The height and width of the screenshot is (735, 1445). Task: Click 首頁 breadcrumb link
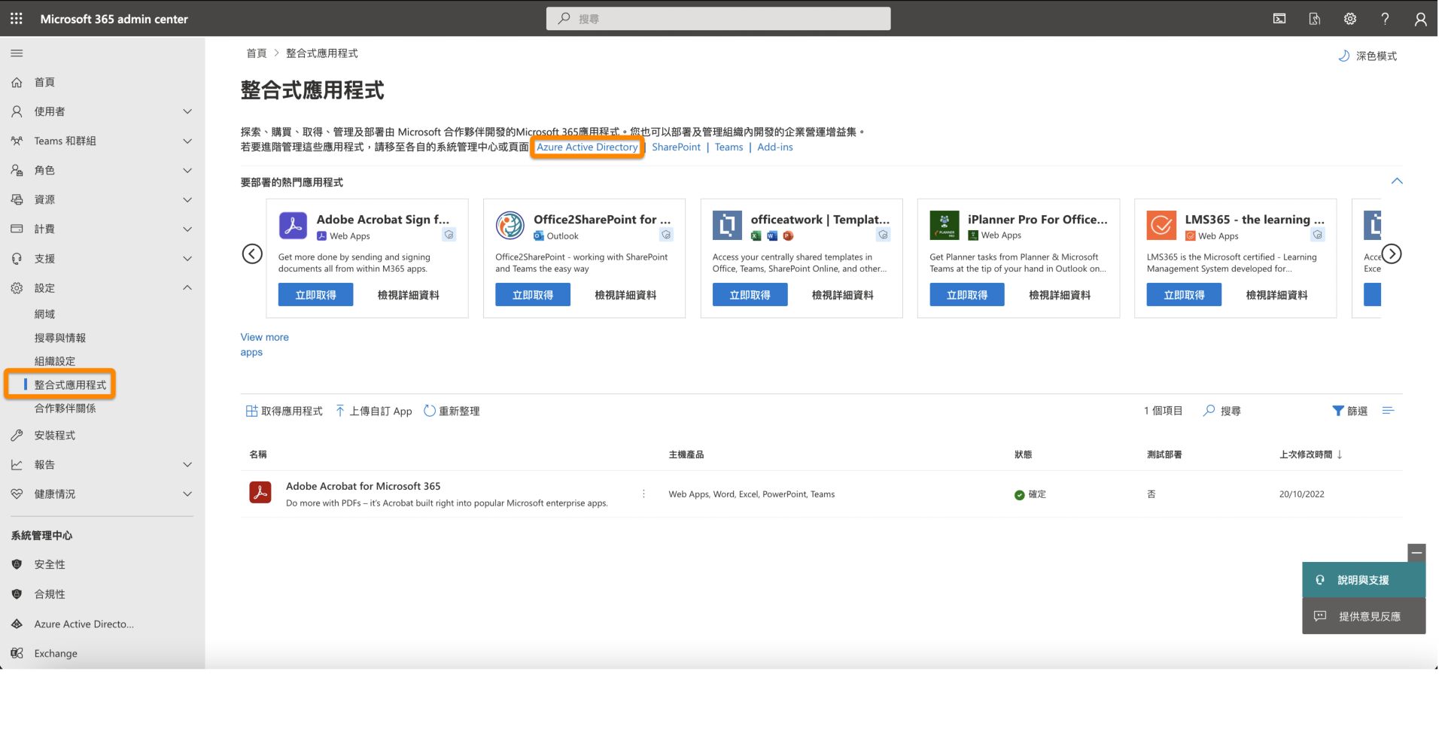coord(257,53)
